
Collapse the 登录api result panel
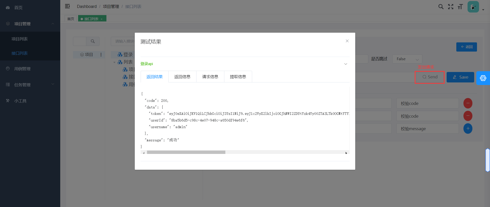tap(346, 64)
